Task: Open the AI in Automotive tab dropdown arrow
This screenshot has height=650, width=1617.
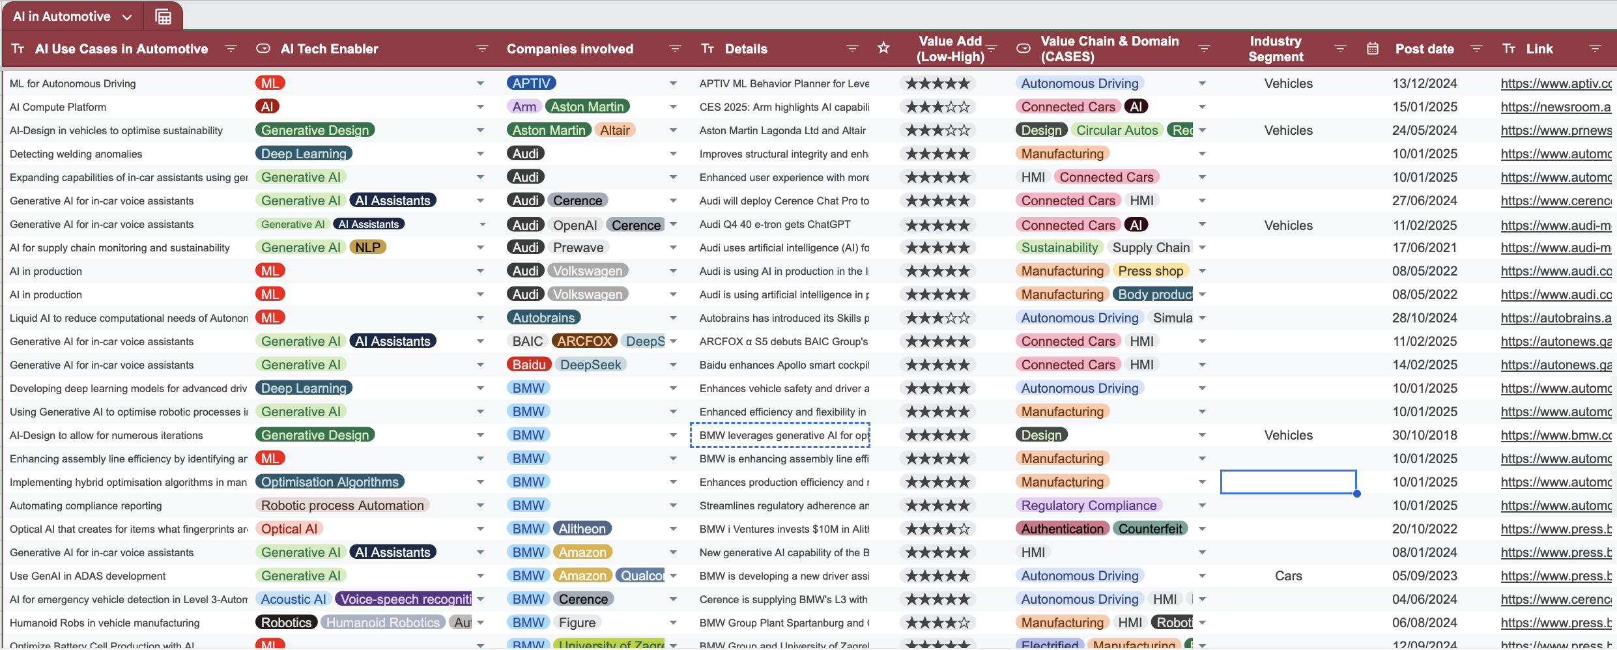Action: [127, 18]
